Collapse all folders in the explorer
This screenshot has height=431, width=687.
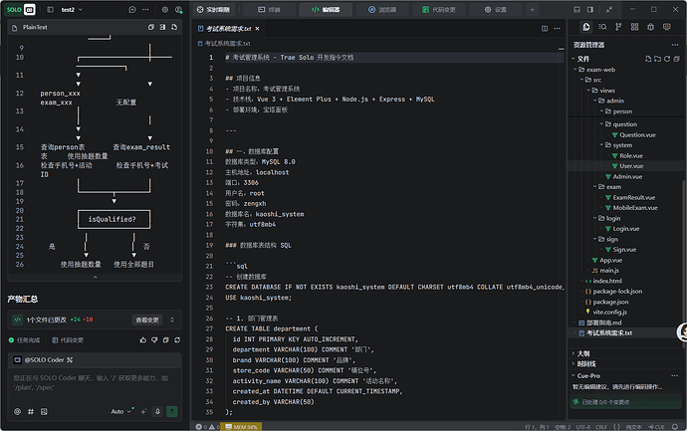(676, 59)
